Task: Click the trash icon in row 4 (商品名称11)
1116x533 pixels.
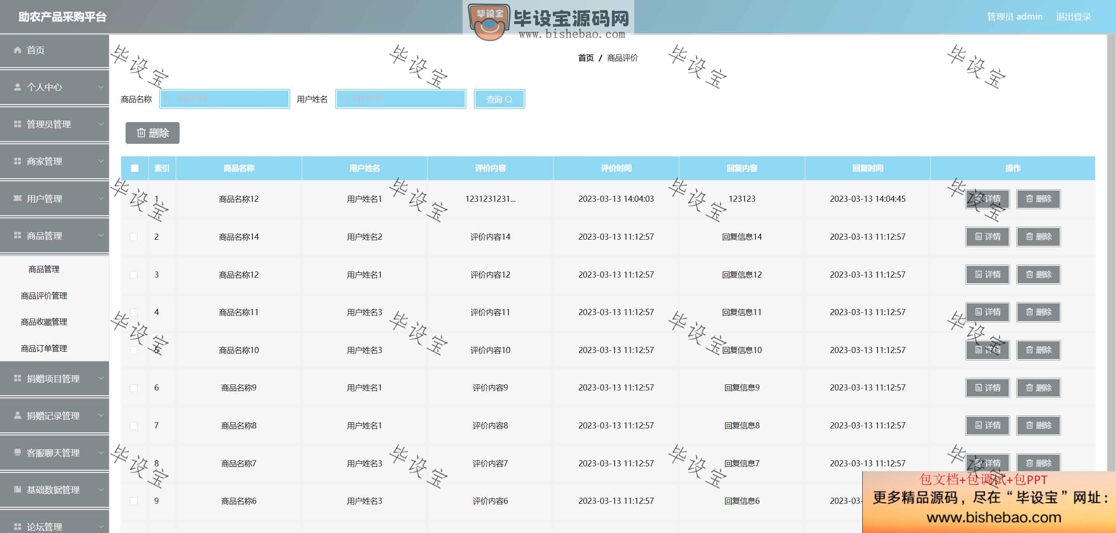Action: (1030, 312)
